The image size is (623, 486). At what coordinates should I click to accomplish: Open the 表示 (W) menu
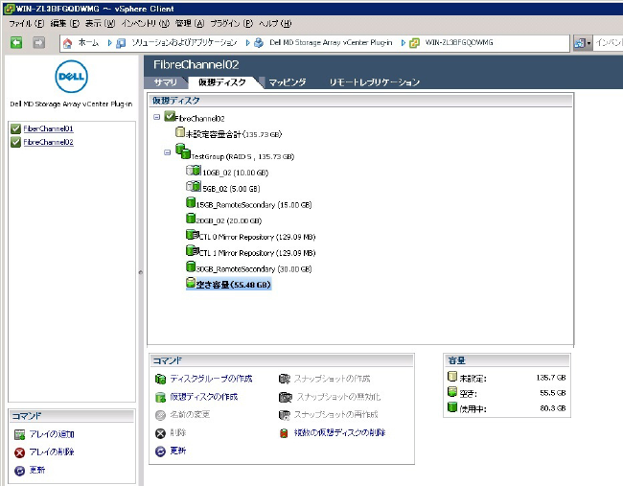click(100, 23)
